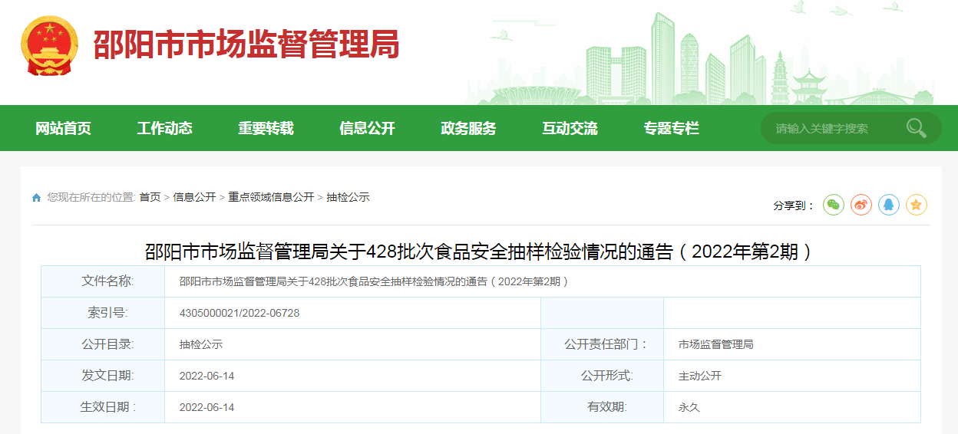Focus the keyword search input field

[x=833, y=128]
